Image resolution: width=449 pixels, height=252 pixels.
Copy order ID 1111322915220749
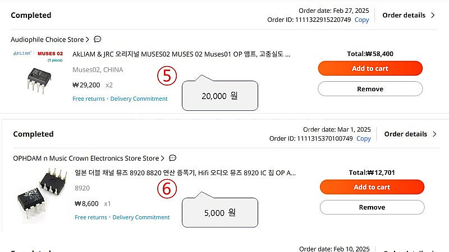pos(361,20)
